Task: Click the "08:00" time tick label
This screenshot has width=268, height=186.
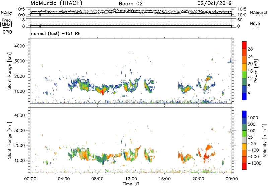Action: [97, 179]
